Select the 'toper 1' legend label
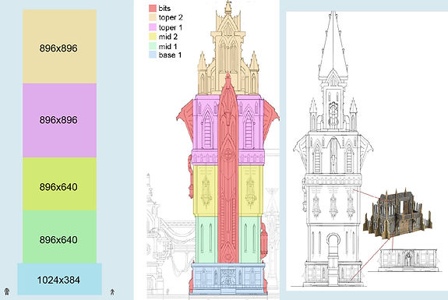 pyautogui.click(x=171, y=27)
